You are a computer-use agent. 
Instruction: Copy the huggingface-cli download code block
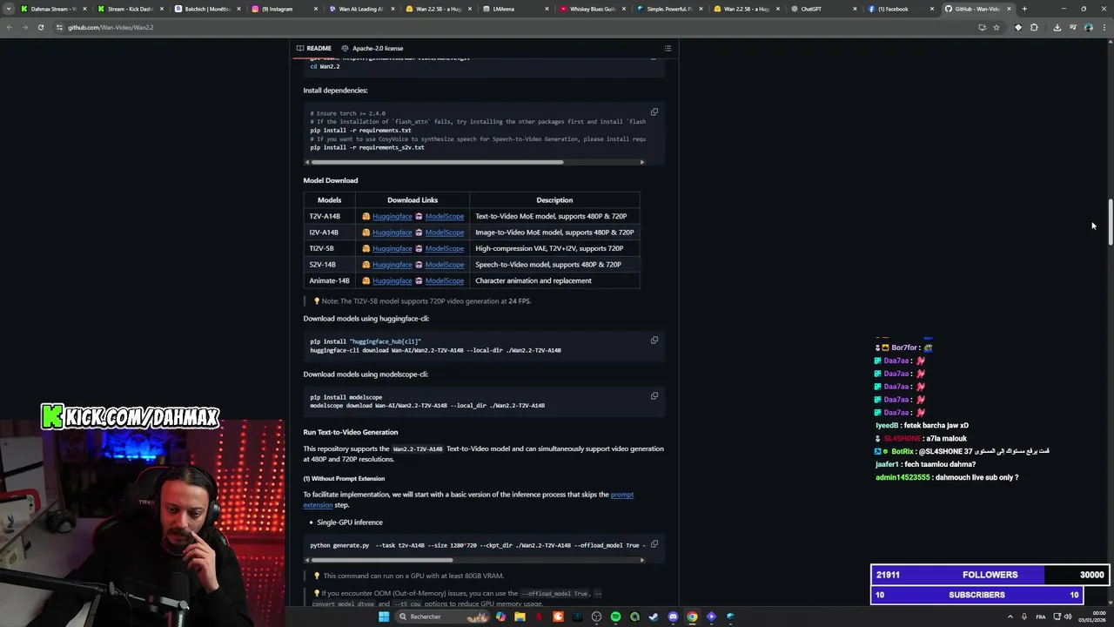pyautogui.click(x=654, y=340)
